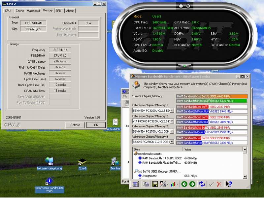Switch to the CPU tab in CPU-Z
The width and height of the screenshot is (264, 198).
[x=8, y=11]
